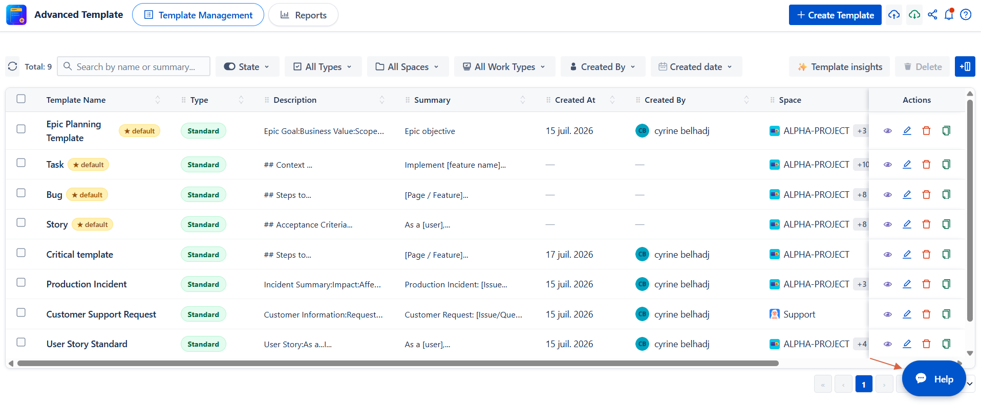This screenshot has height=407, width=981.
Task: Edit the Story template row
Action: (907, 224)
